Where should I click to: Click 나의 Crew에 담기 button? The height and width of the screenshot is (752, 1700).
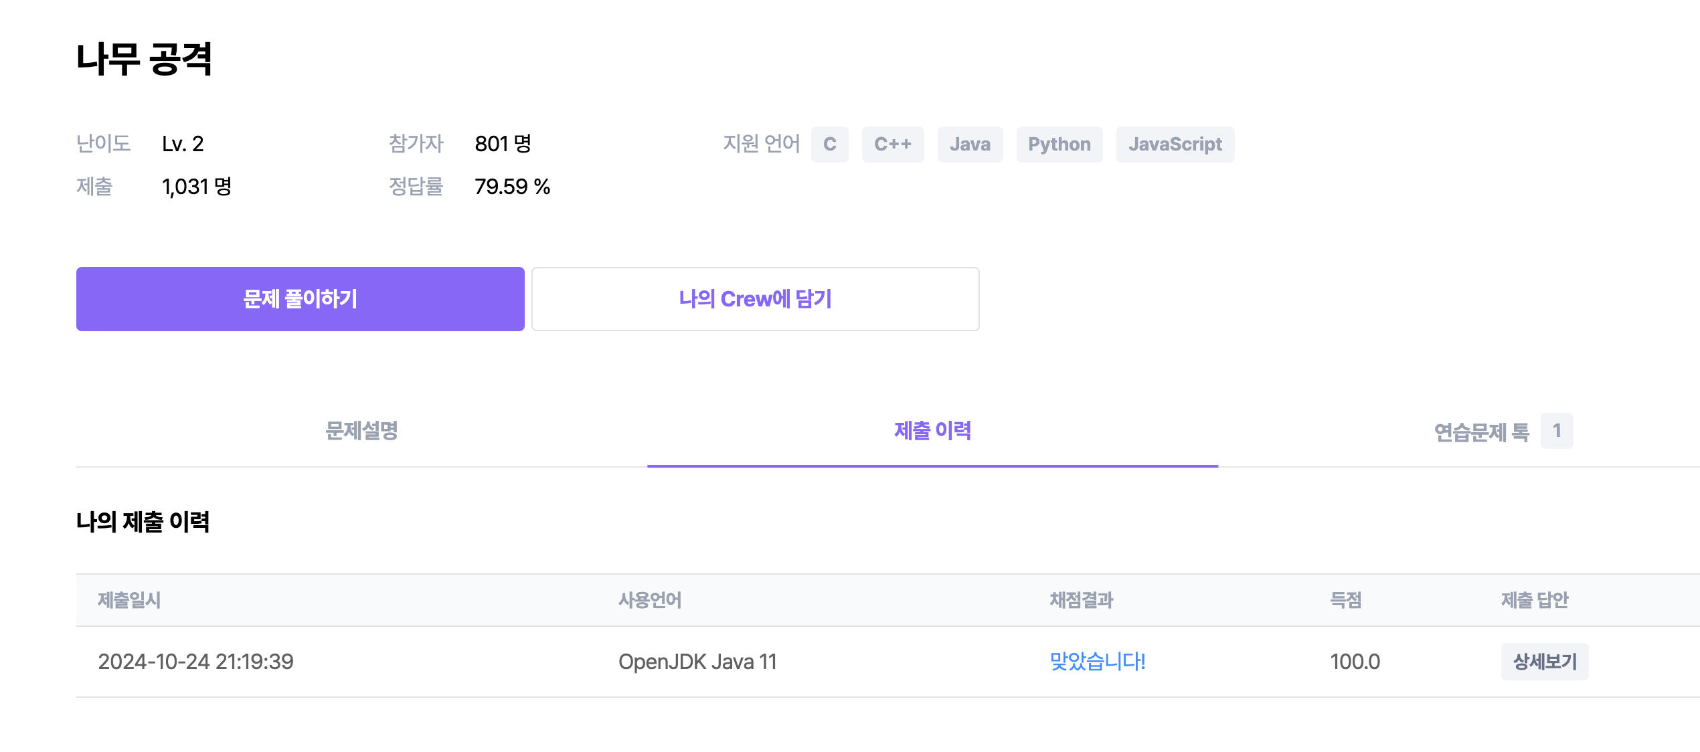point(755,299)
